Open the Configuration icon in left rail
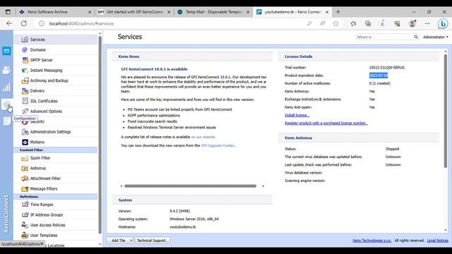The height and width of the screenshot is (254, 452). pyautogui.click(x=6, y=104)
